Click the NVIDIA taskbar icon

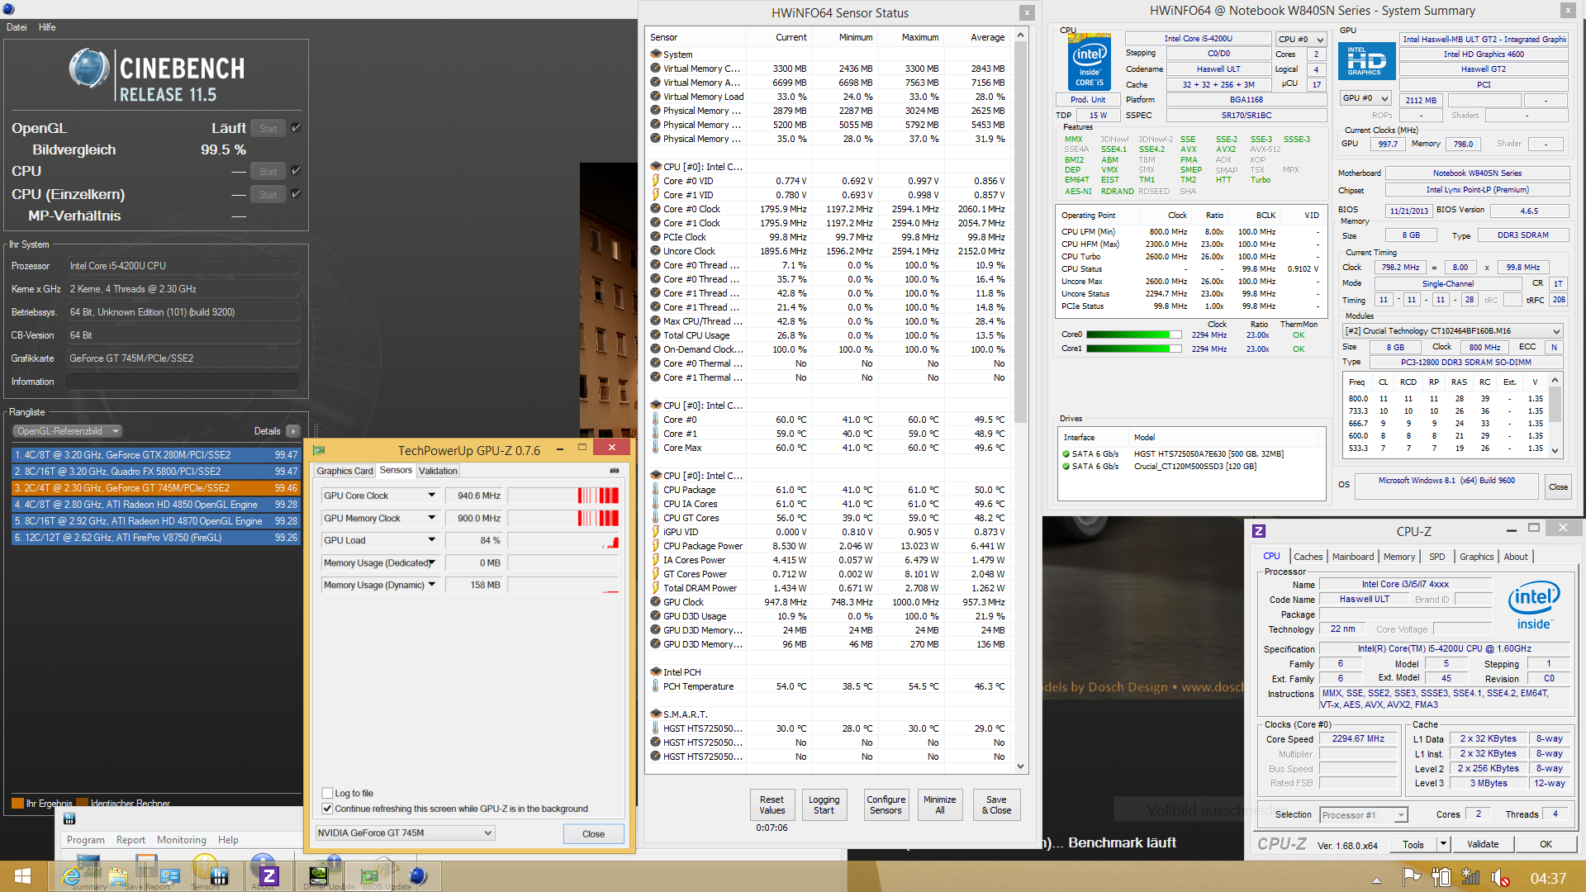point(318,875)
